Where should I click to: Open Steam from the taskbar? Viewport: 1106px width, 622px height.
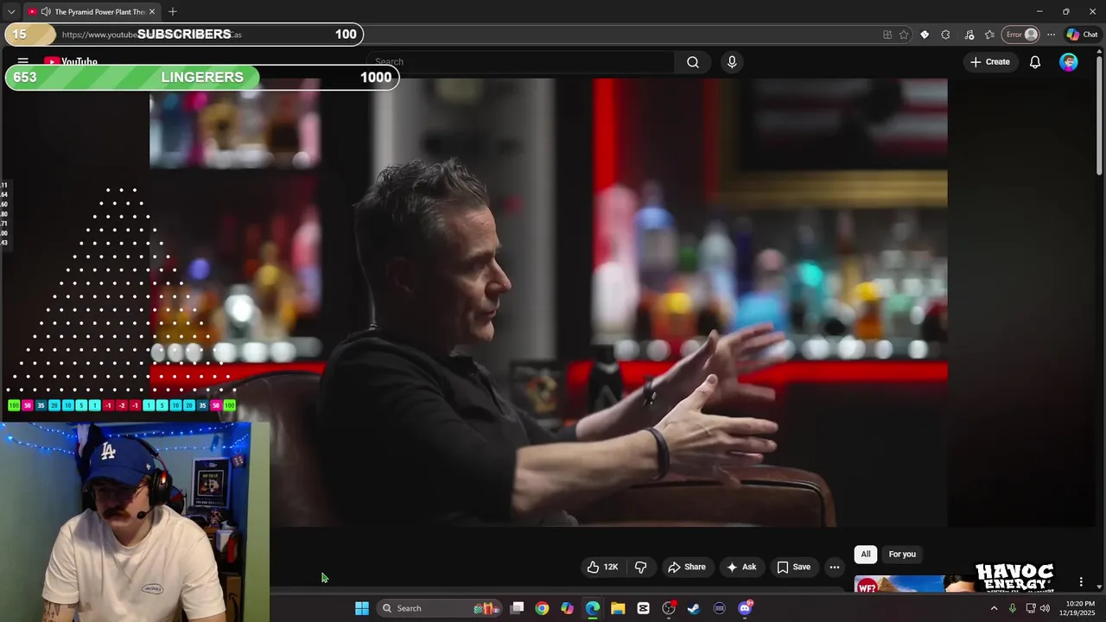point(694,608)
